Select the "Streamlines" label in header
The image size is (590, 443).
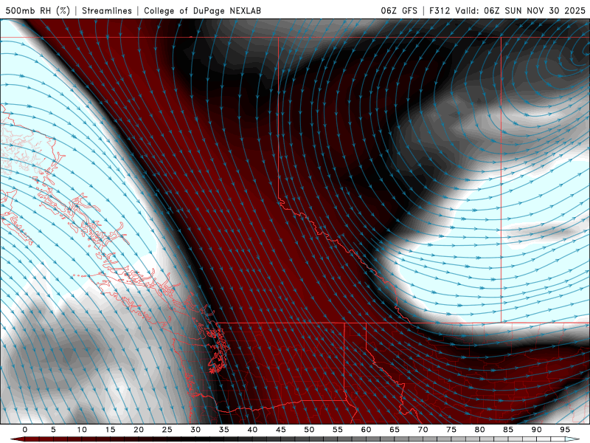(107, 10)
